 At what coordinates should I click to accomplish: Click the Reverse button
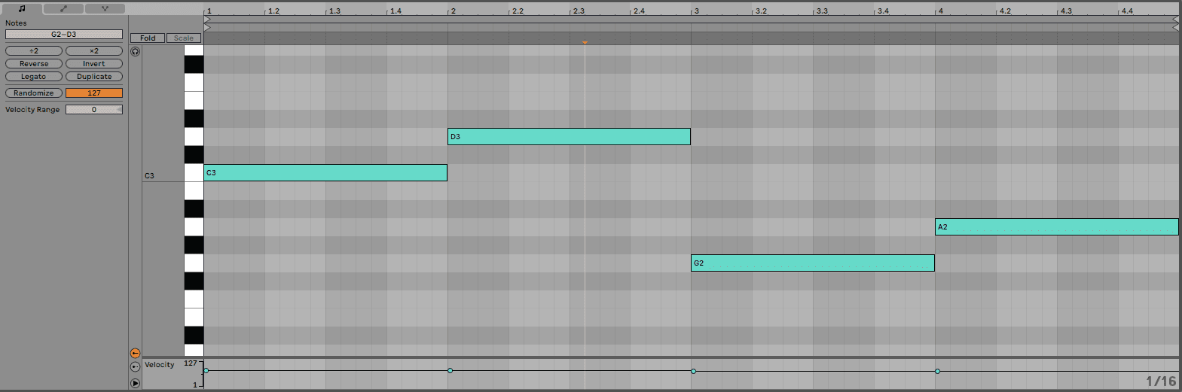tap(34, 64)
